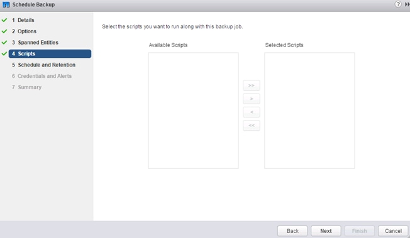Click the Schedule Backup app logo icon
This screenshot has height=238, width=410.
point(6,4)
